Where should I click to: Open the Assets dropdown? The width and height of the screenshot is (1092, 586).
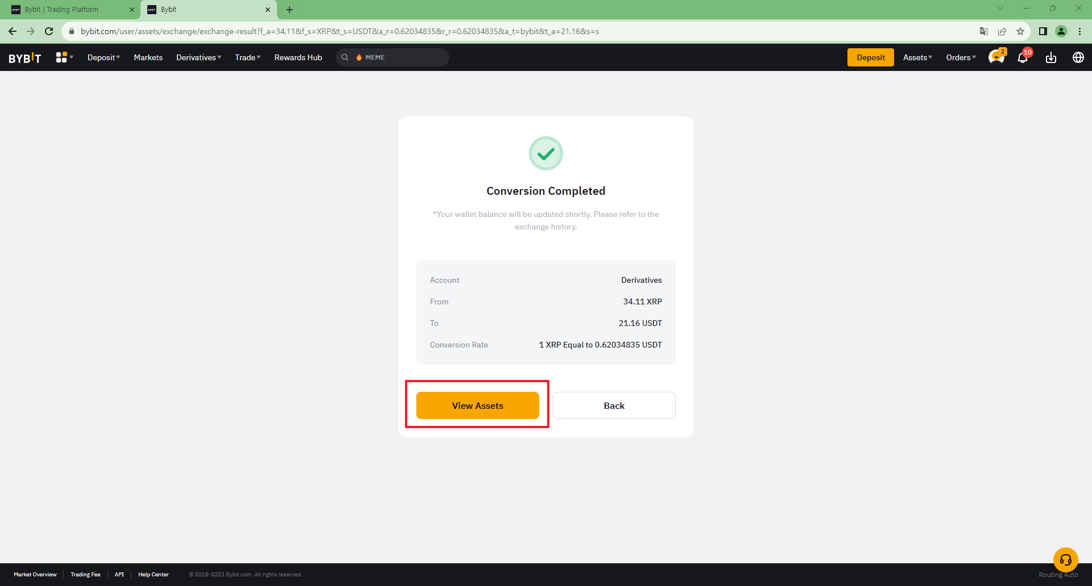(x=917, y=57)
